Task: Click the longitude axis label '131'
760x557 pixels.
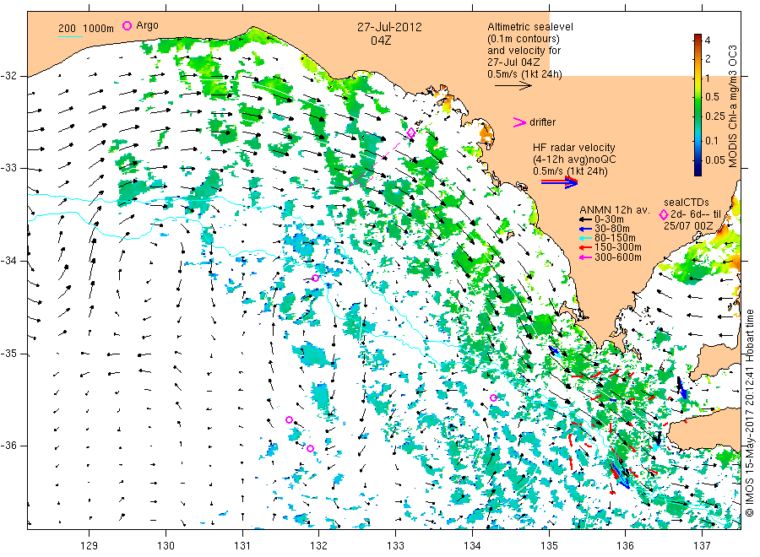Action: (x=242, y=546)
